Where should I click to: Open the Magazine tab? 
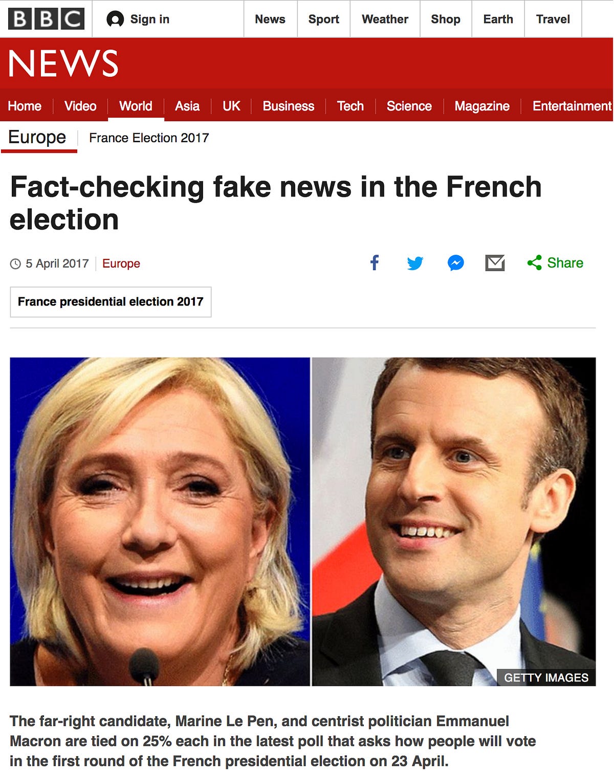[x=482, y=106]
